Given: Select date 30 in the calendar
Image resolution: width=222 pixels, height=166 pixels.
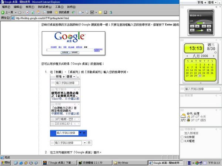Looking at the screenshot, I should point(199,76).
